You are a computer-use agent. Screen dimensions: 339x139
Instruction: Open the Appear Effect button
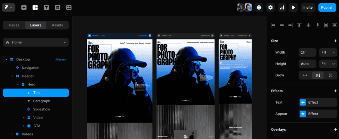click(x=317, y=114)
